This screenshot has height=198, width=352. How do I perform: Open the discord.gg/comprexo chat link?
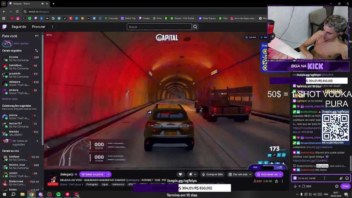click(319, 147)
